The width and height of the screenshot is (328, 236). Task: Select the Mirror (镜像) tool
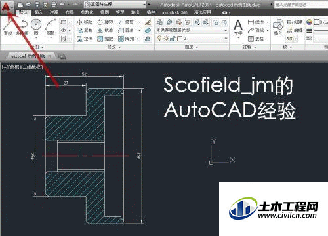click(105, 30)
